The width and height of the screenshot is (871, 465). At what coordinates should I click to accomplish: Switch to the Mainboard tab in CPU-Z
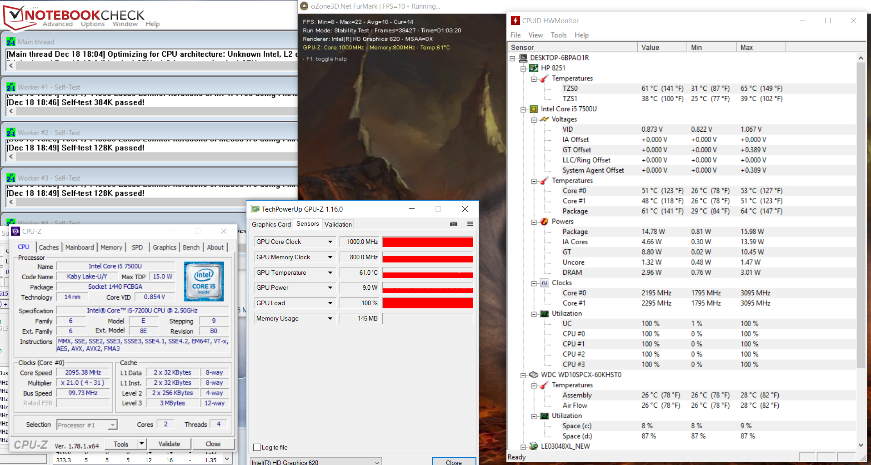80,247
